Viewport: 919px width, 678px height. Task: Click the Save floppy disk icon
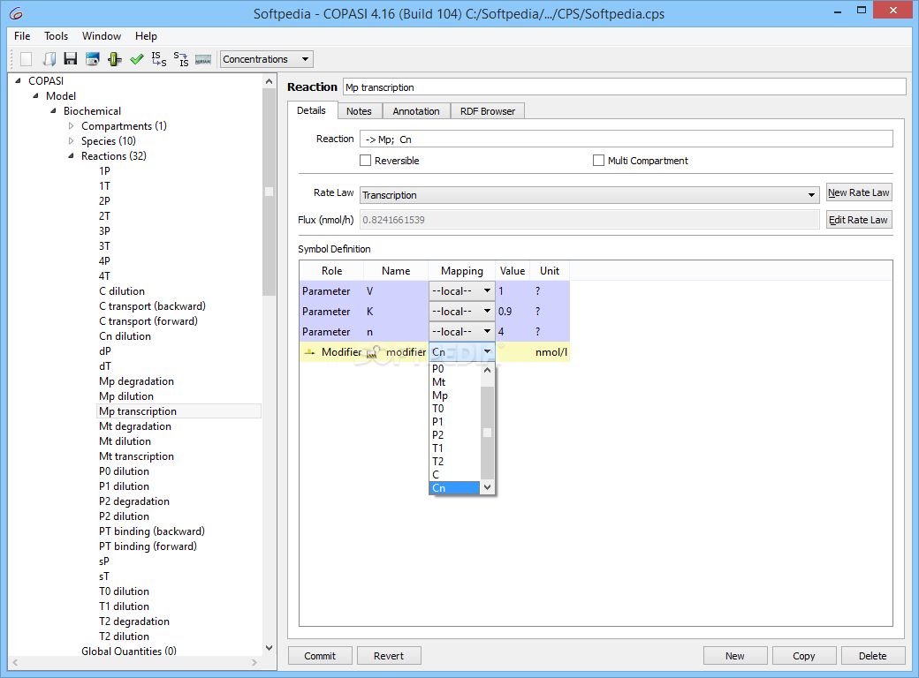pyautogui.click(x=71, y=59)
